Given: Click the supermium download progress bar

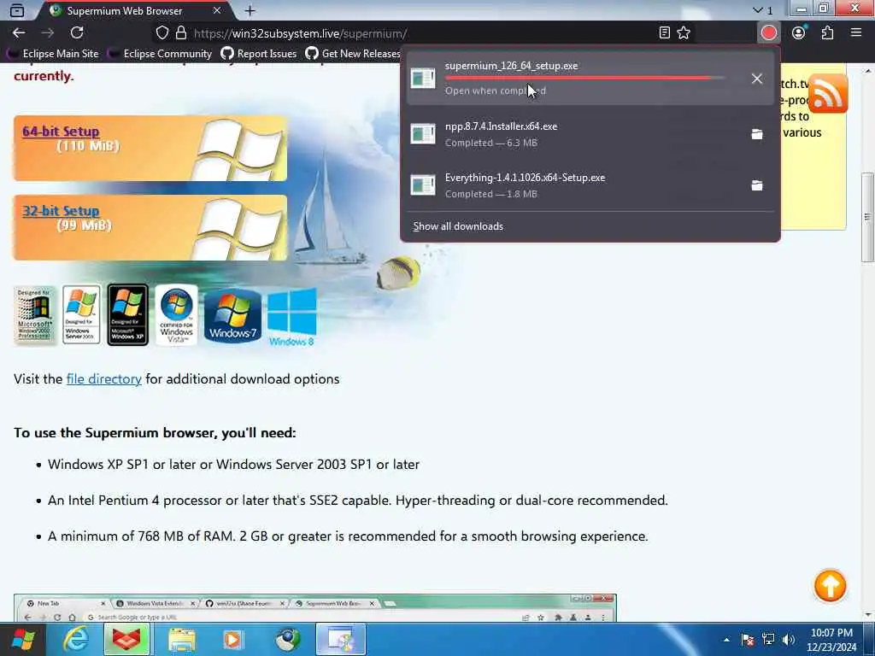Looking at the screenshot, I should pos(584,78).
